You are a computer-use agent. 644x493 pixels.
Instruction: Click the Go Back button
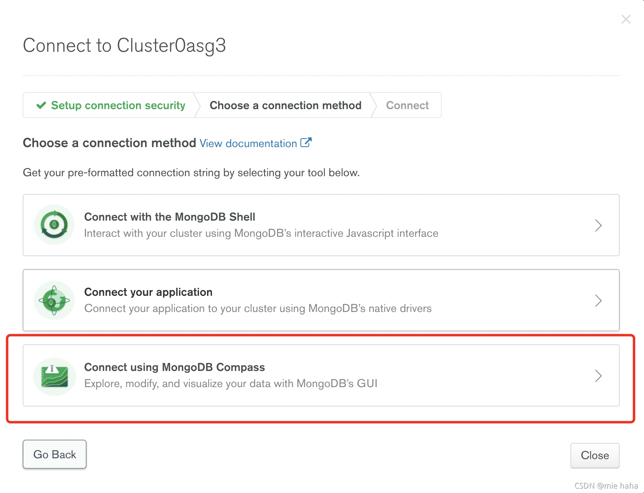pos(55,454)
